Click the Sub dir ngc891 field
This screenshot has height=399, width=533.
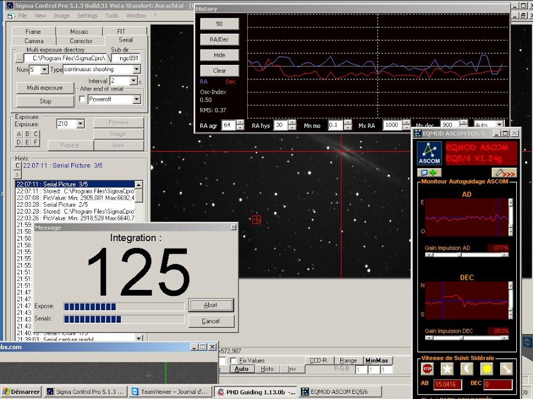126,59
